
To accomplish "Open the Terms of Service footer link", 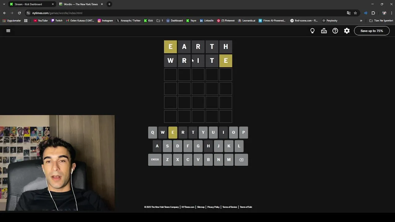I will pos(230,207).
